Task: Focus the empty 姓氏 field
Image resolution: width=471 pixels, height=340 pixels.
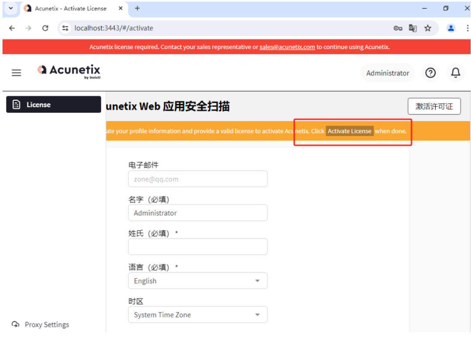Action: click(198, 247)
